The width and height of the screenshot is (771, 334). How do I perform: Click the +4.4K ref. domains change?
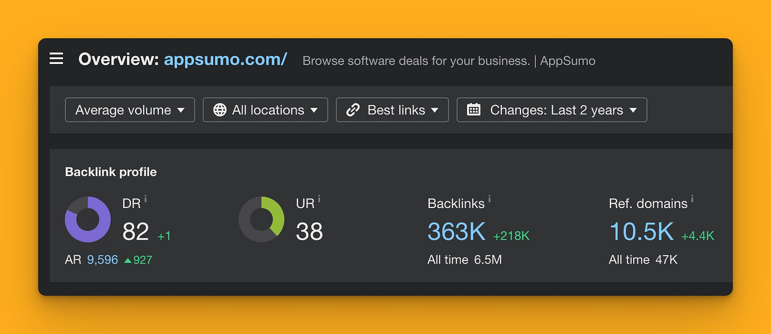pos(697,236)
